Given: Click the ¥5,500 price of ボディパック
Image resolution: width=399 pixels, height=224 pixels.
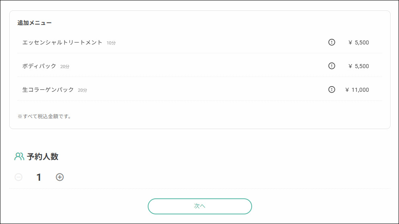Looking at the screenshot, I should point(358,66).
